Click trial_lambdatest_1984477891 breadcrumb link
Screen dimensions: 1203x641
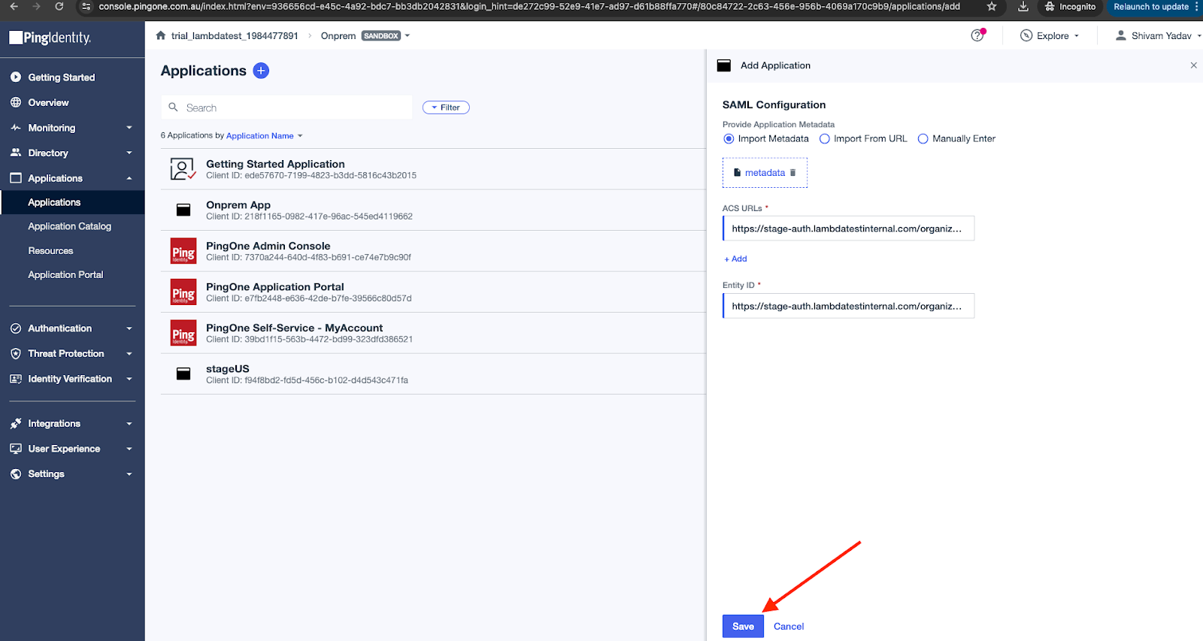click(x=235, y=35)
